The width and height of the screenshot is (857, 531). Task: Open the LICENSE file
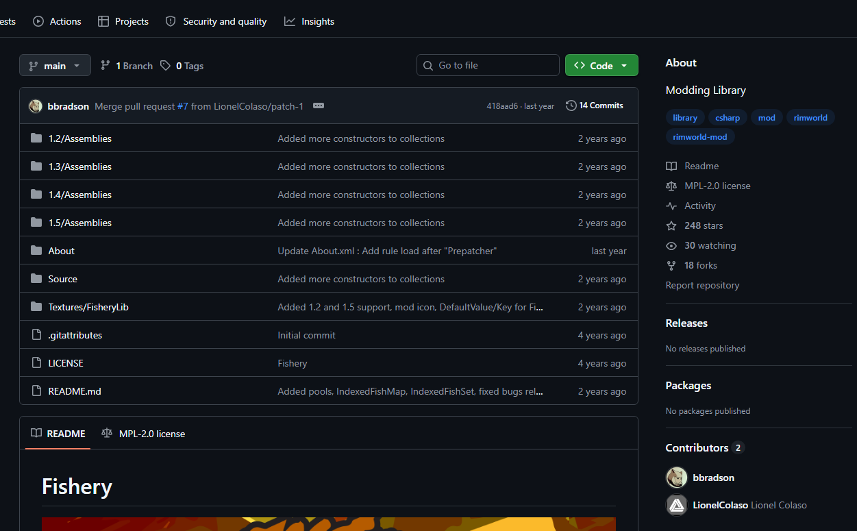pos(66,363)
